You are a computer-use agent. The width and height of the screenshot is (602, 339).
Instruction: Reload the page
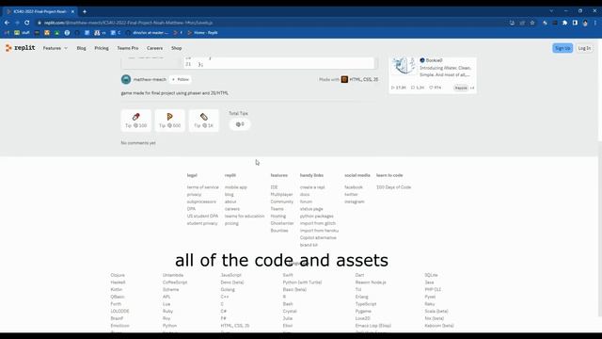coord(27,23)
